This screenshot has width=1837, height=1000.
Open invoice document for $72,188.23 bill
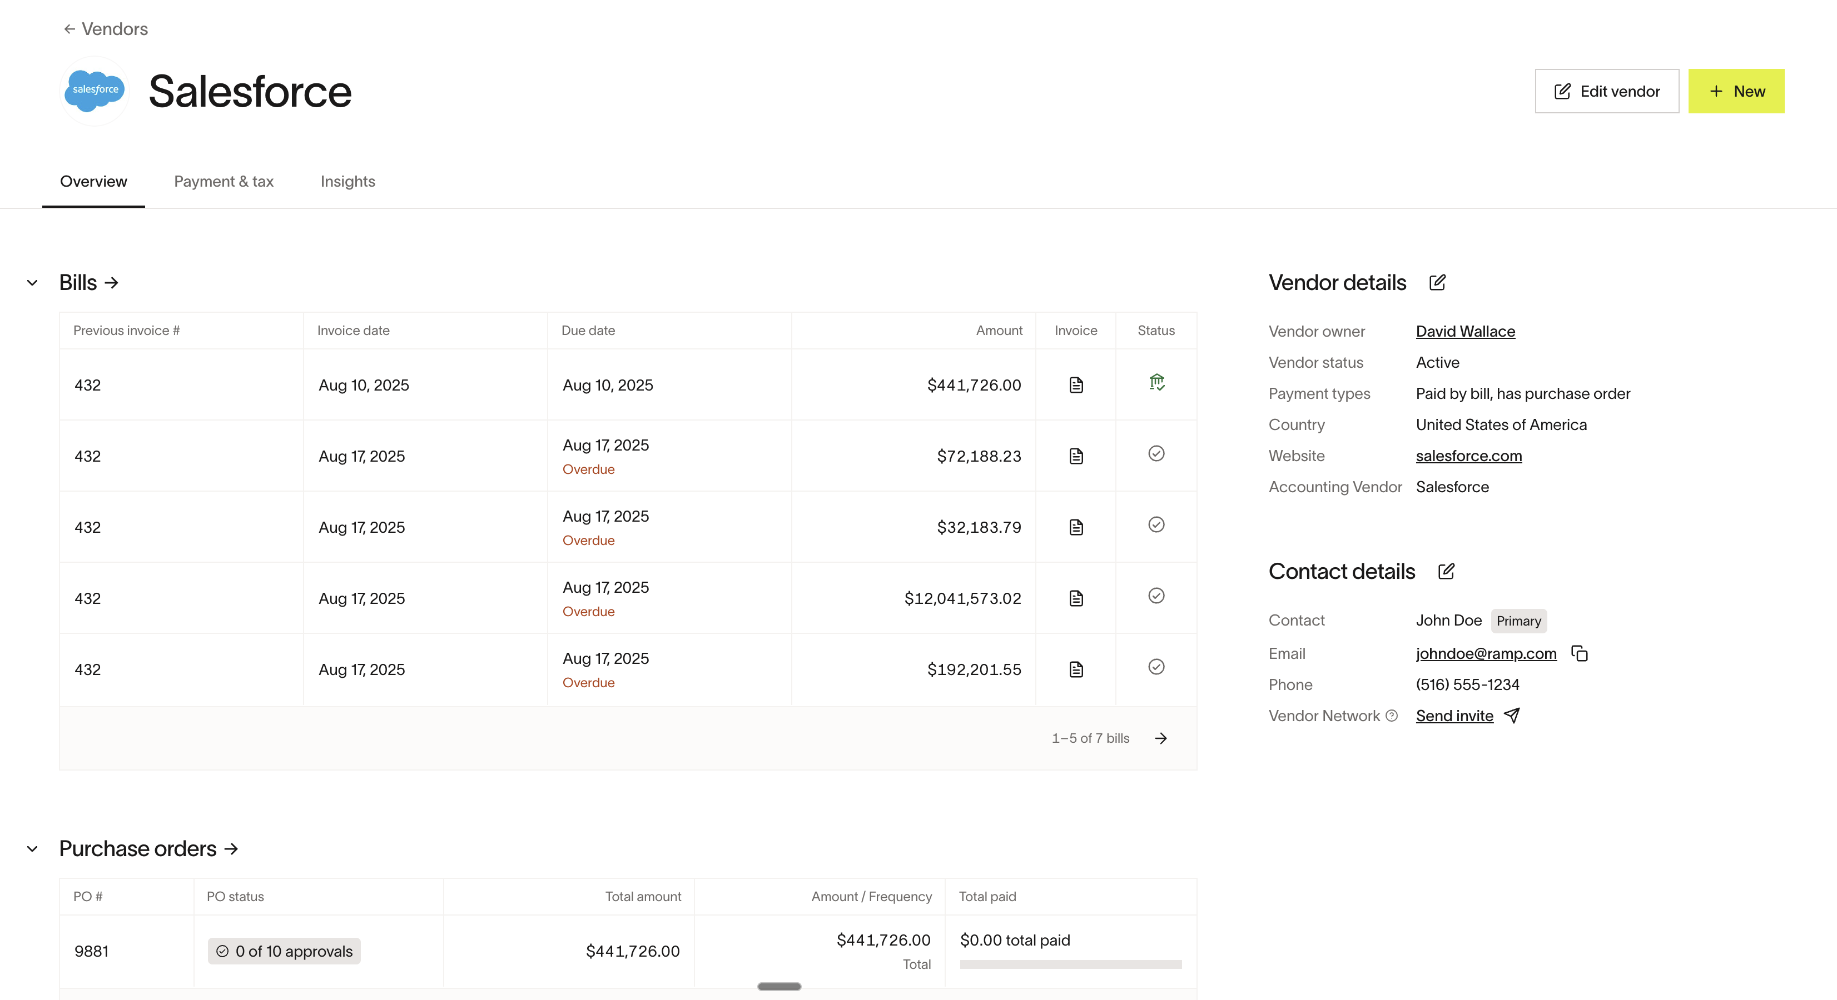click(x=1076, y=456)
